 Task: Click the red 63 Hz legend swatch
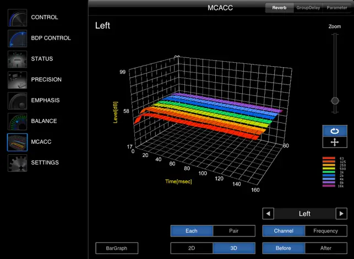tap(329, 158)
